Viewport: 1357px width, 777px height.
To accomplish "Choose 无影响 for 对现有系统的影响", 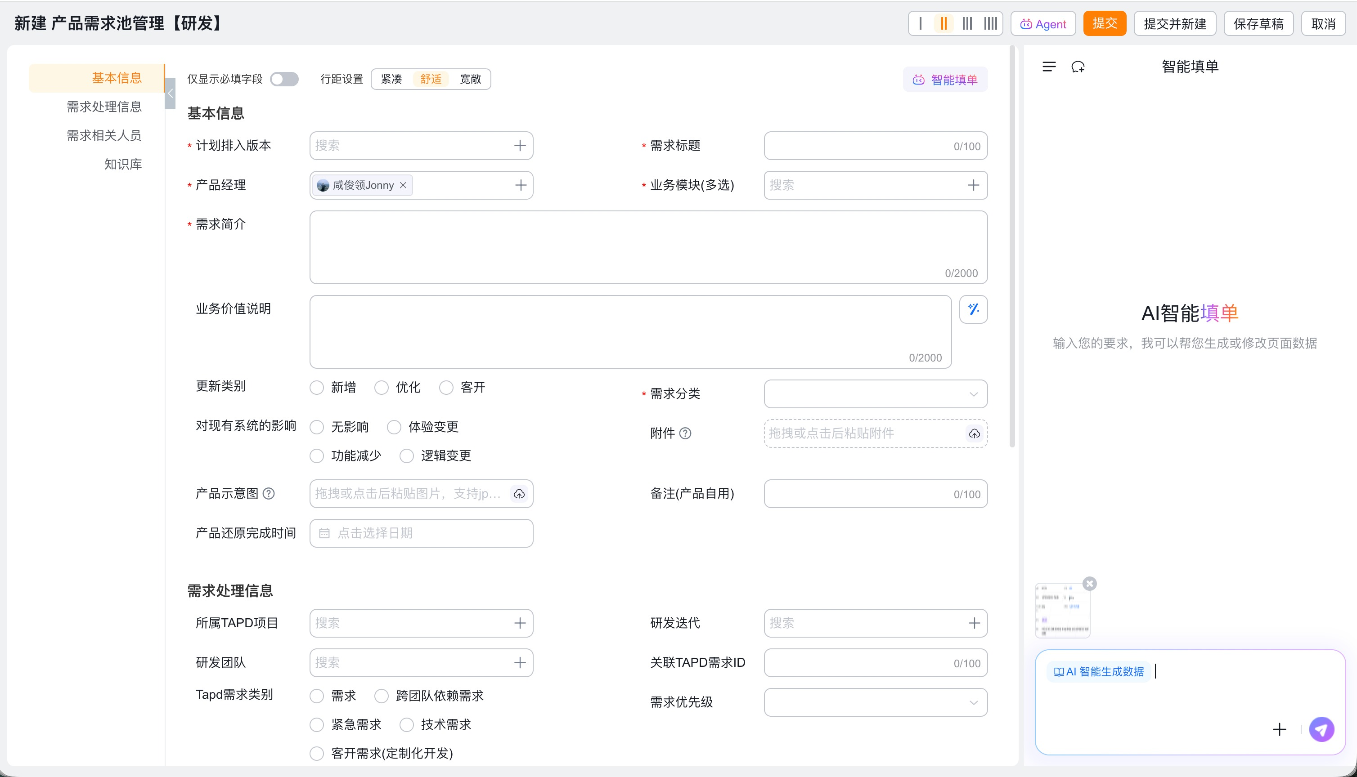I will click(x=317, y=427).
